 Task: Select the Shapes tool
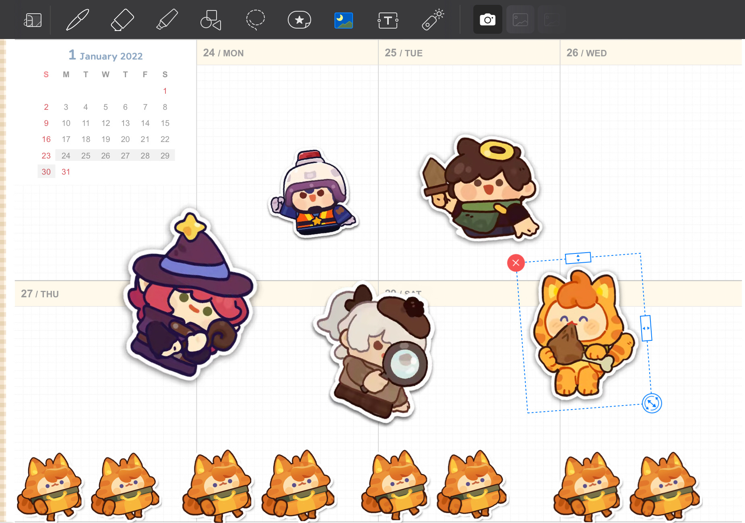pos(211,20)
